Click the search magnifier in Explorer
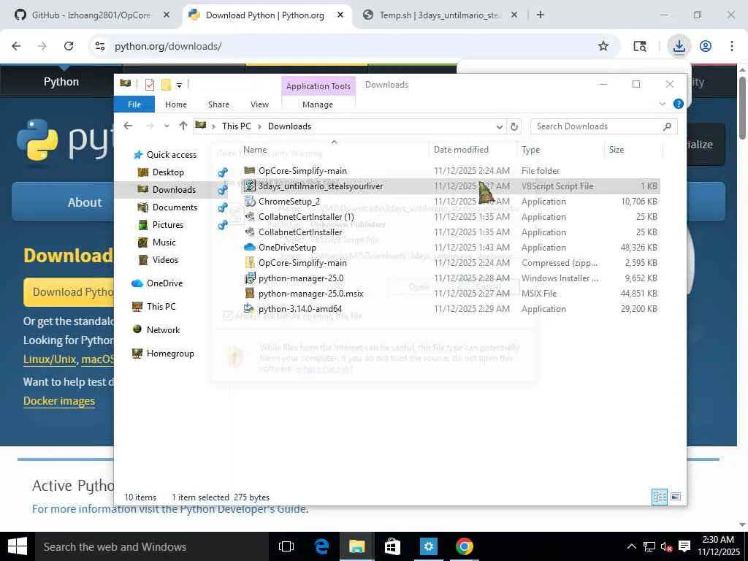 667,126
